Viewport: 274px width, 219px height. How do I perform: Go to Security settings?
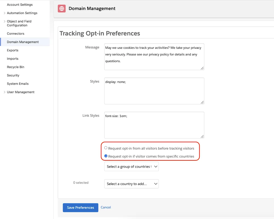(13, 76)
